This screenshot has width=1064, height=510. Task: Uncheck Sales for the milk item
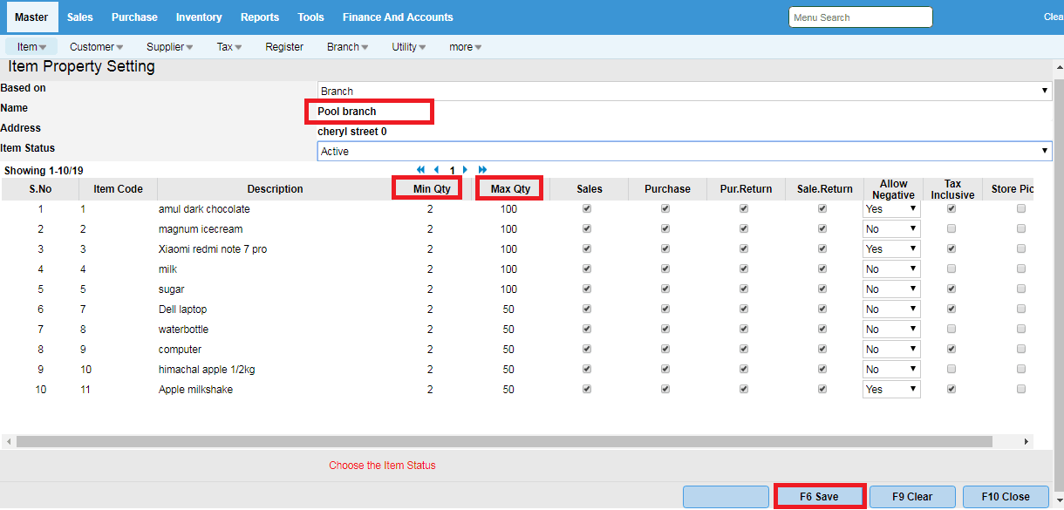click(x=587, y=269)
